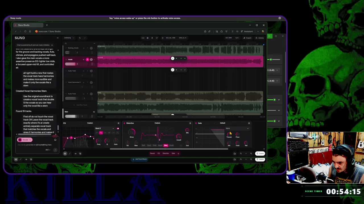Reload the suno.com page
The height and width of the screenshot is (204, 364).
pyautogui.click(x=25, y=31)
